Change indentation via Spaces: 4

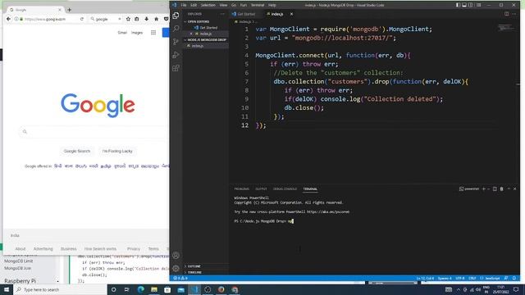point(445,279)
